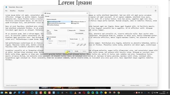Image resolution: width=170 pixels, height=95 pixels.
Task: Select the Generale tab
Action: 47,16
